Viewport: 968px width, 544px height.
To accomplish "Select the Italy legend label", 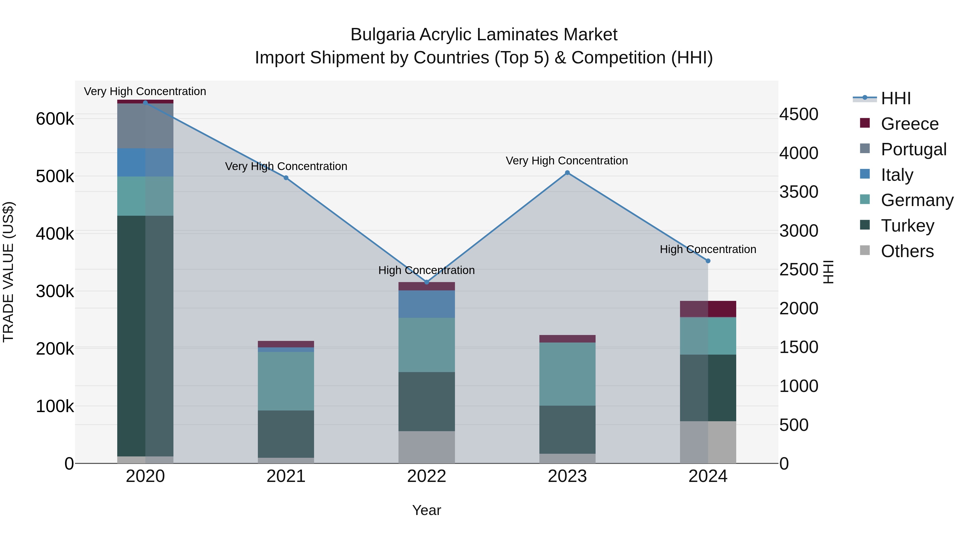I will [897, 175].
